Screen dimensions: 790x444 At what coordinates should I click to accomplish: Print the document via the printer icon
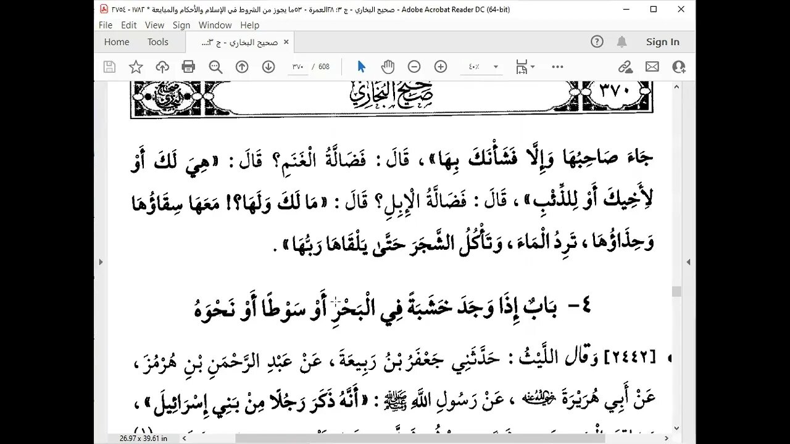(189, 67)
